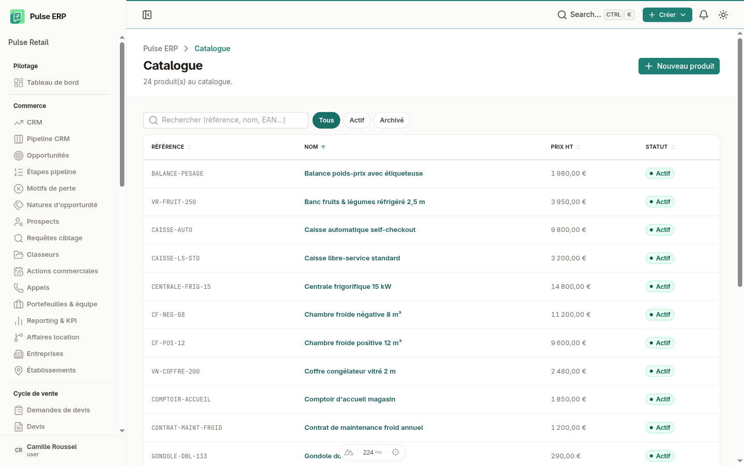Open Centrale frigorifique 15 kW product
Image resolution: width=744 pixels, height=465 pixels.
[x=348, y=287]
